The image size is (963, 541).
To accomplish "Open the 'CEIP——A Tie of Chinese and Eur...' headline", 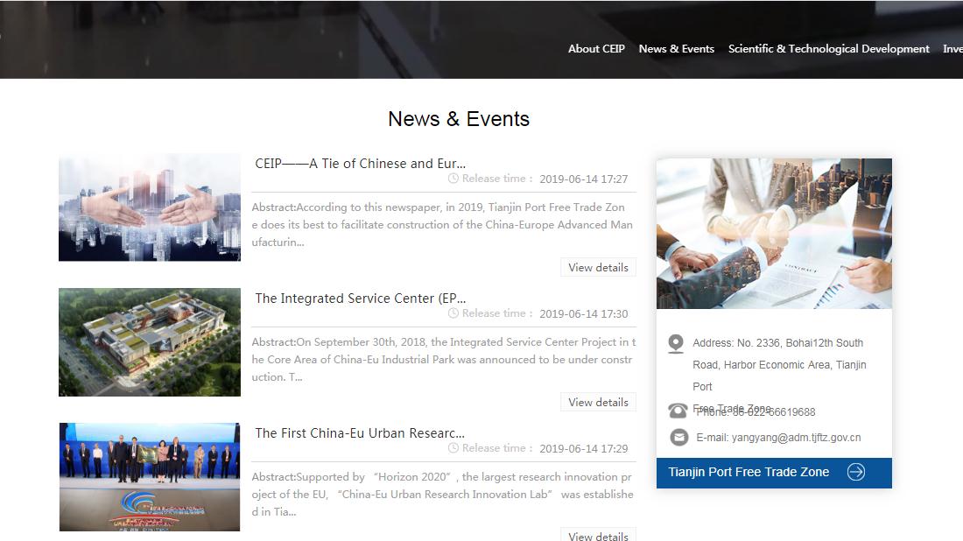I will coord(361,164).
